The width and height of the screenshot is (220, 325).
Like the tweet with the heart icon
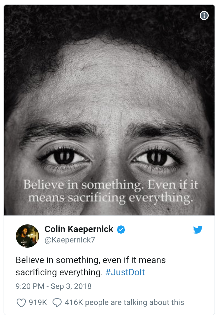21,303
